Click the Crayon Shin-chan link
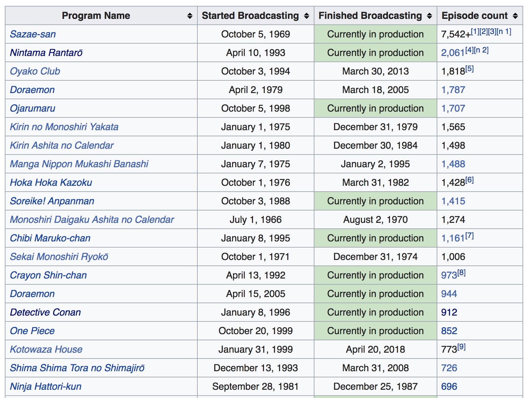529x398 pixels. [x=48, y=275]
